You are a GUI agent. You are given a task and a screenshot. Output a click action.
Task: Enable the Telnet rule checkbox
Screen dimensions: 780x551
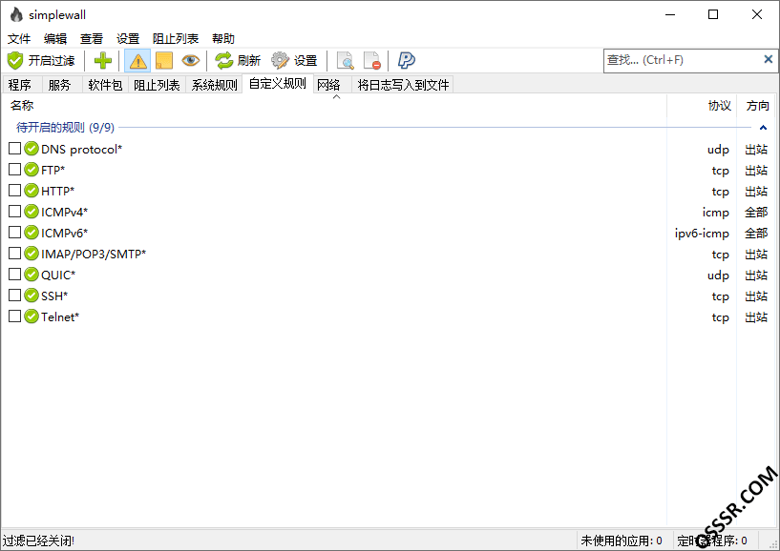click(x=15, y=316)
